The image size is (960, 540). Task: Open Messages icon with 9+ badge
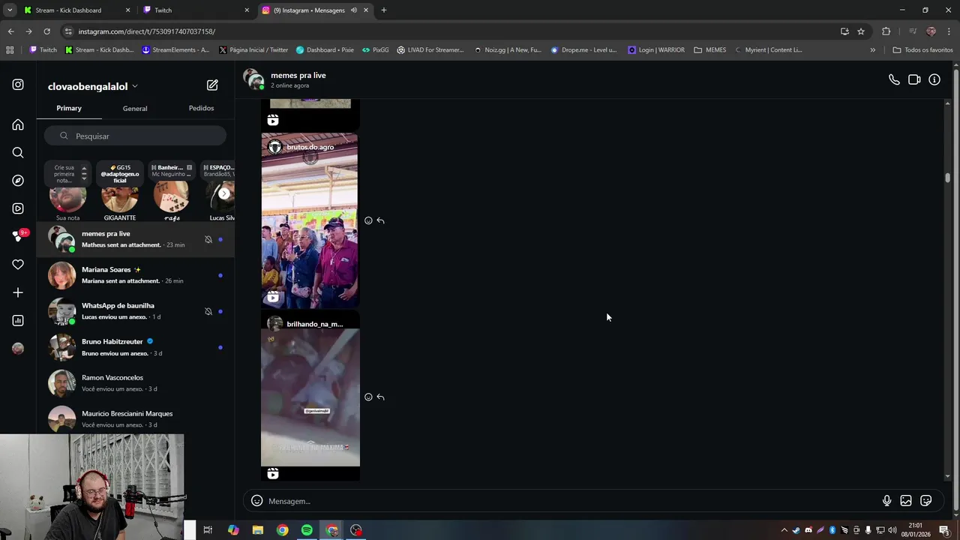click(x=19, y=235)
